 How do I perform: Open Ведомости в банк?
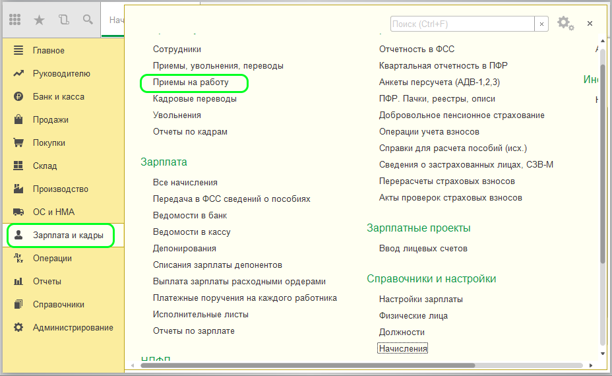point(190,215)
